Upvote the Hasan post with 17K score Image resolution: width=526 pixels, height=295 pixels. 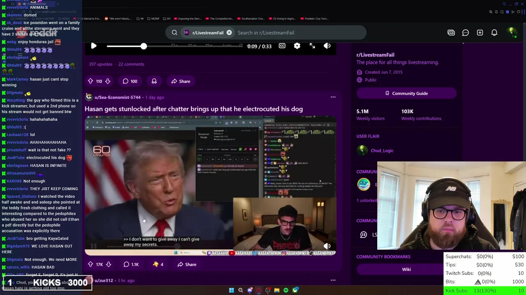(x=90, y=264)
